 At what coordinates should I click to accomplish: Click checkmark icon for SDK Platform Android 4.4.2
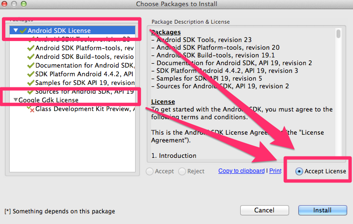point(31,74)
